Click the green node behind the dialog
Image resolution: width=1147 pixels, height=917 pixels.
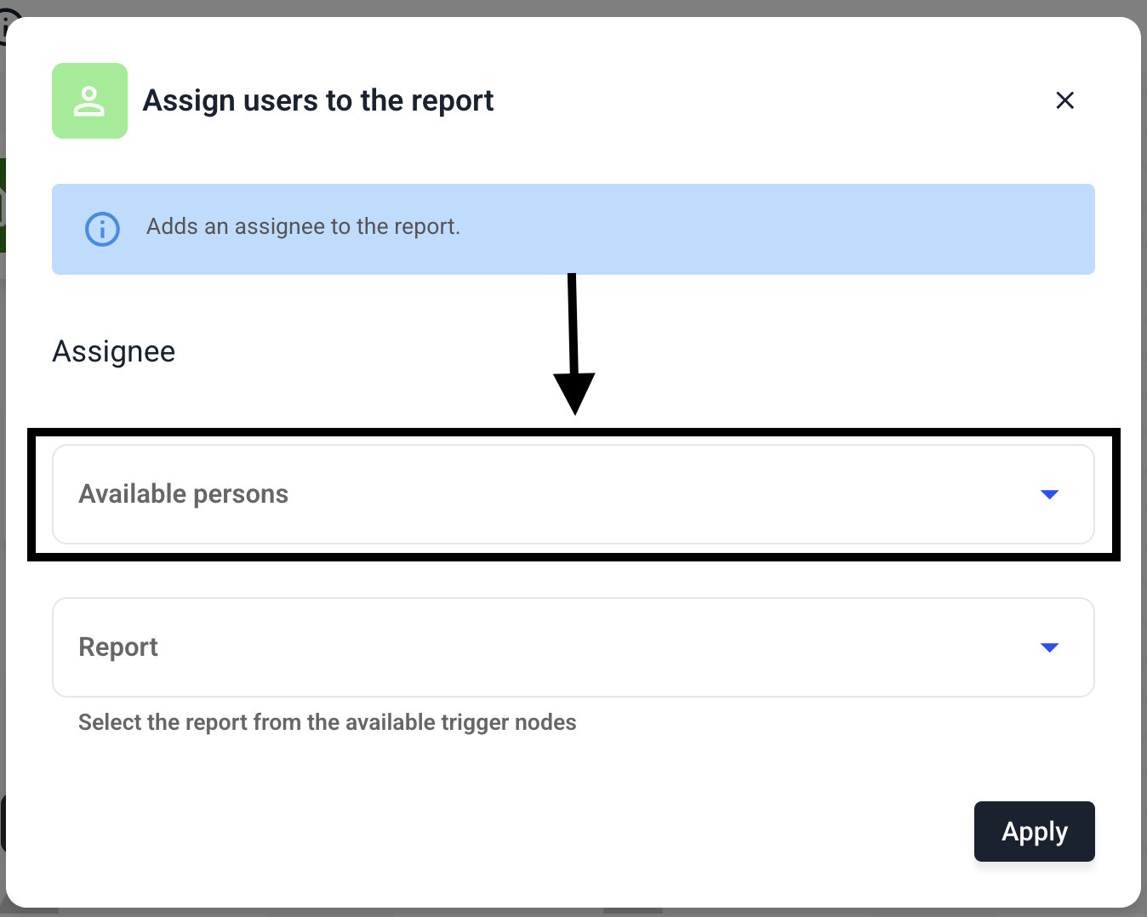(3, 205)
